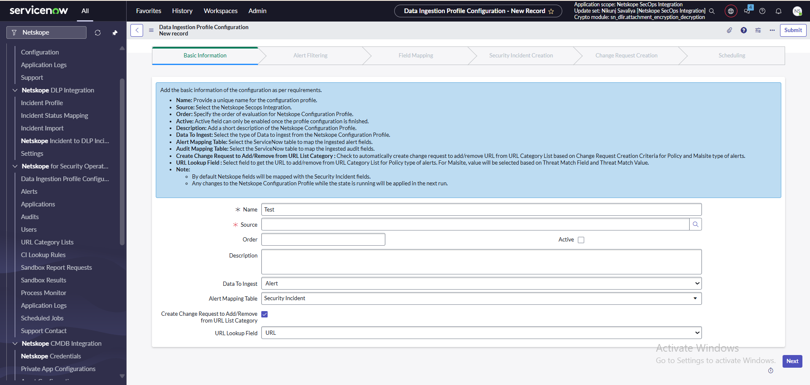
Task: Open the chat sidebar with 4 badge
Action: pyautogui.click(x=748, y=10)
